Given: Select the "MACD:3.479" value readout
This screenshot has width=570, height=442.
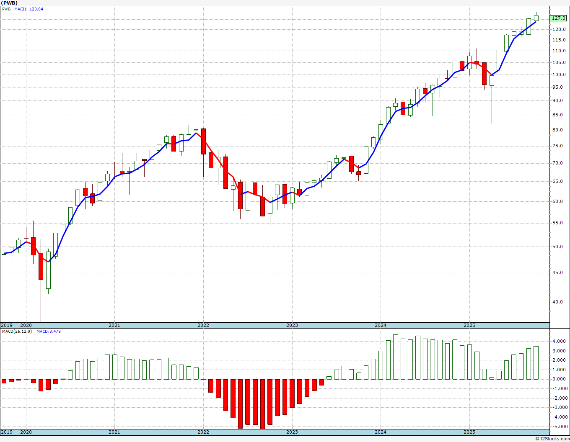Looking at the screenshot, I should tap(49, 331).
